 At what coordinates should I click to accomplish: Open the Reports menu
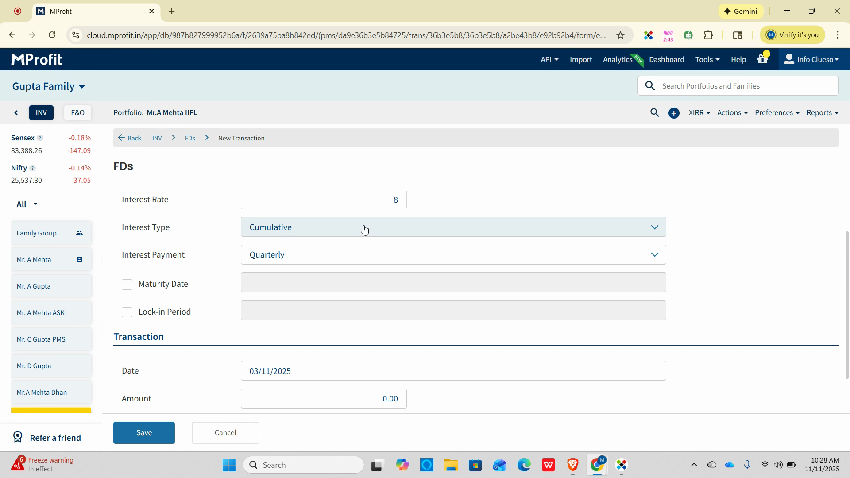tap(822, 113)
